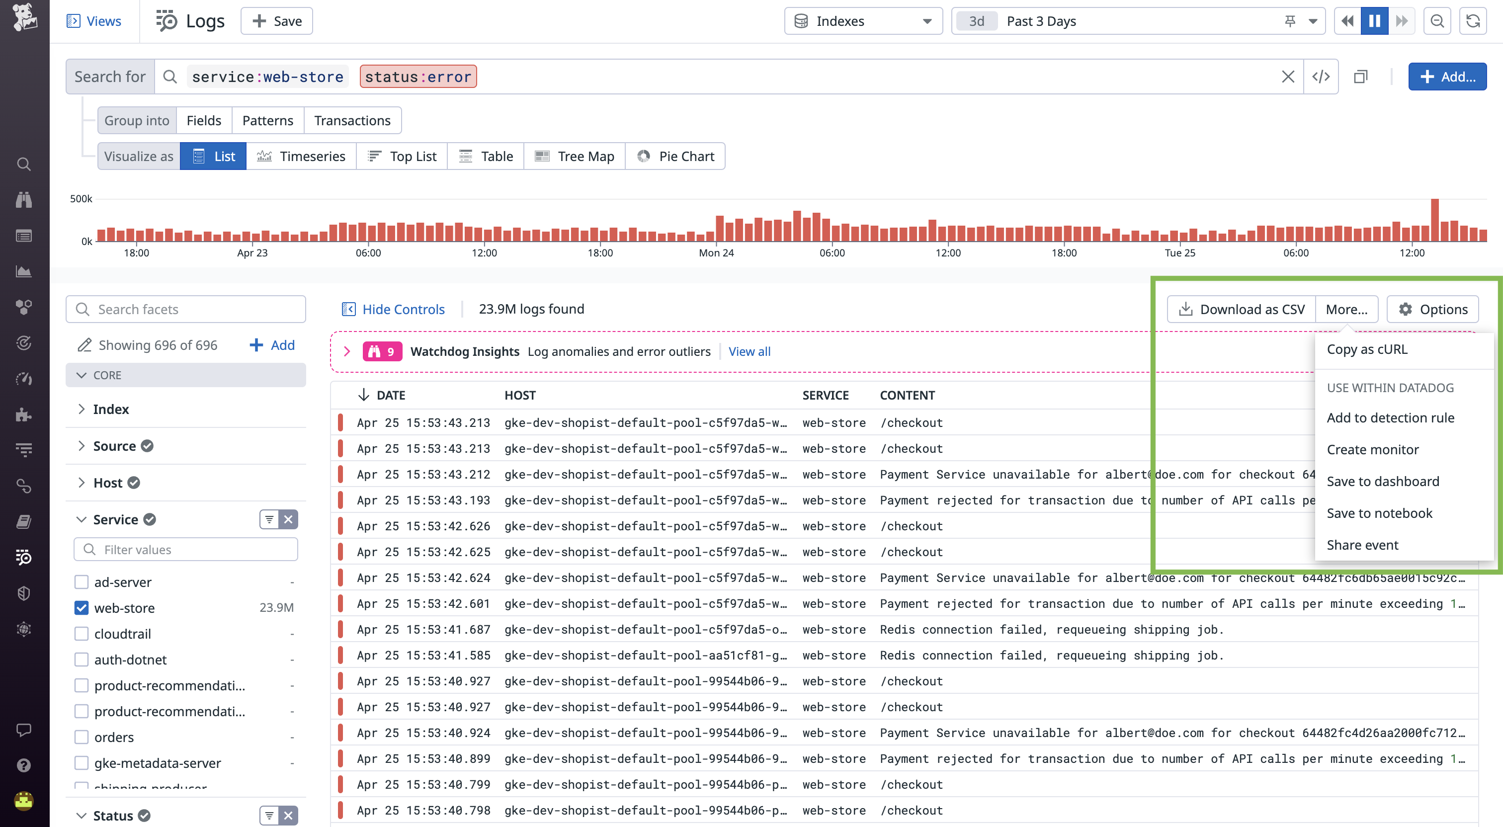Clear the search query with the X icon
1503x827 pixels.
(x=1288, y=77)
